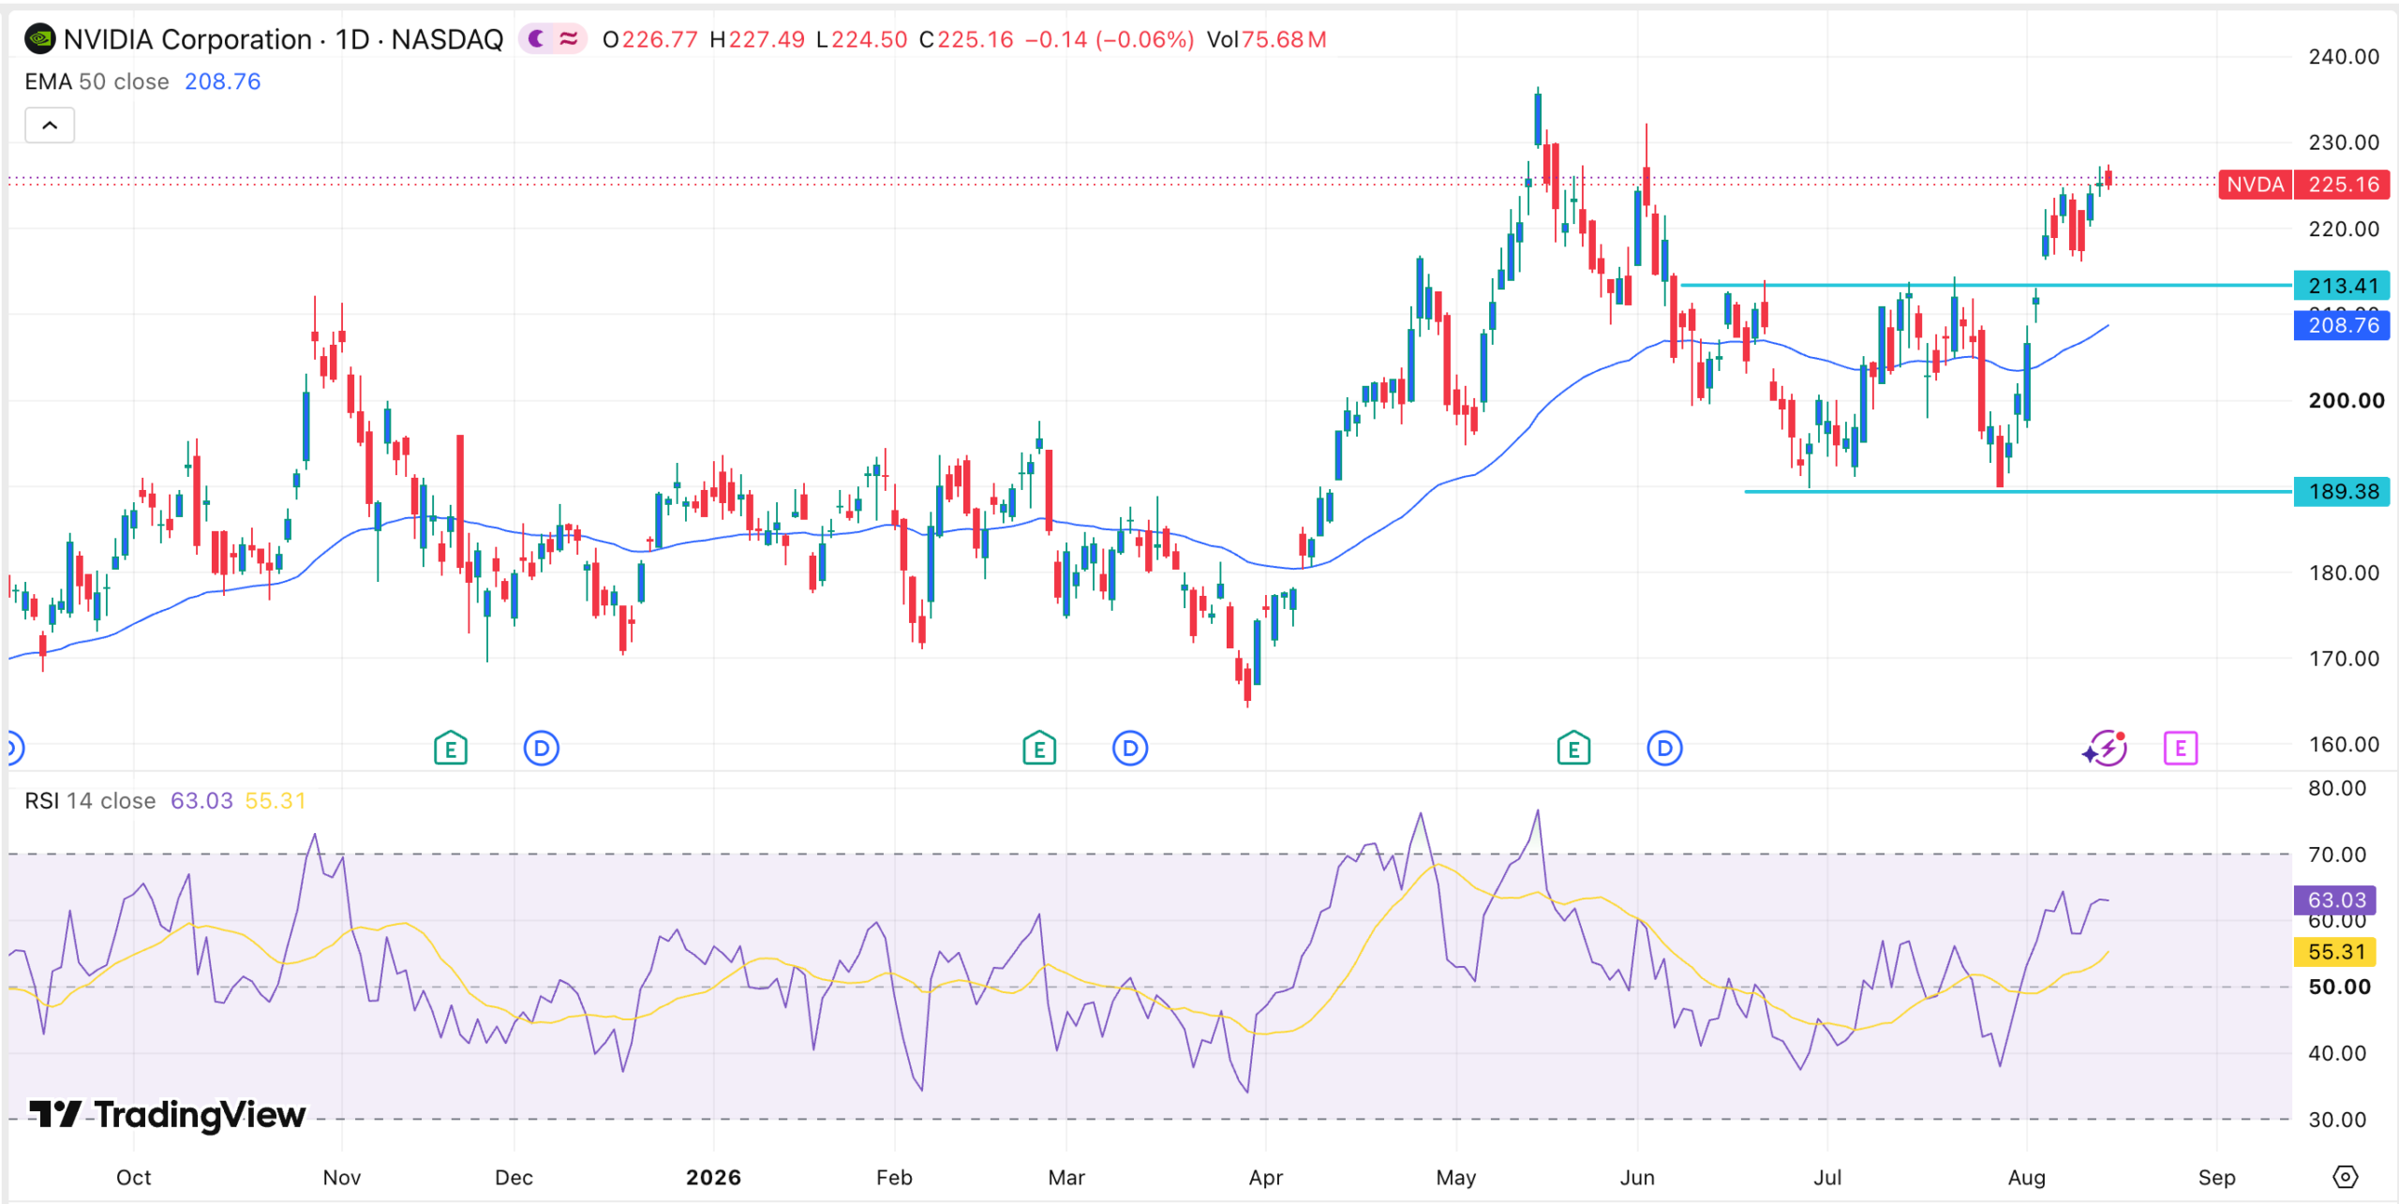Click the high price H227.49

[757, 39]
